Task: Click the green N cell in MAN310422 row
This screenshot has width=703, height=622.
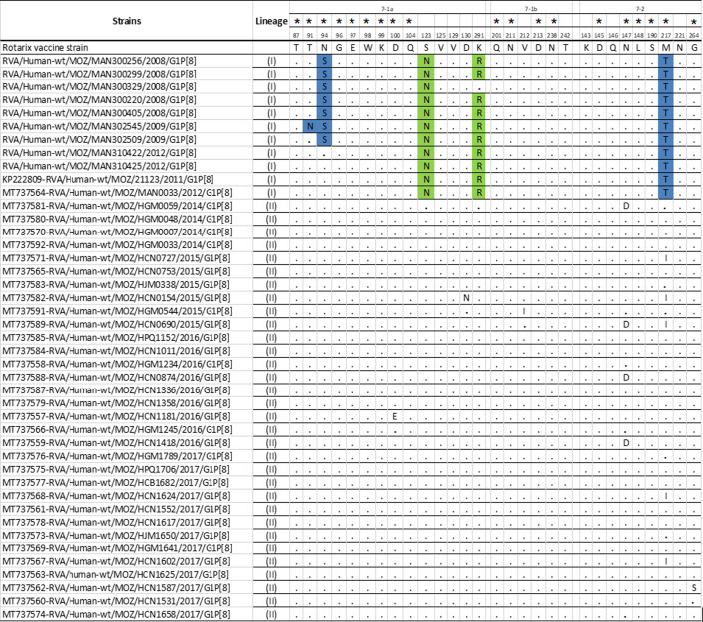Action: [426, 153]
